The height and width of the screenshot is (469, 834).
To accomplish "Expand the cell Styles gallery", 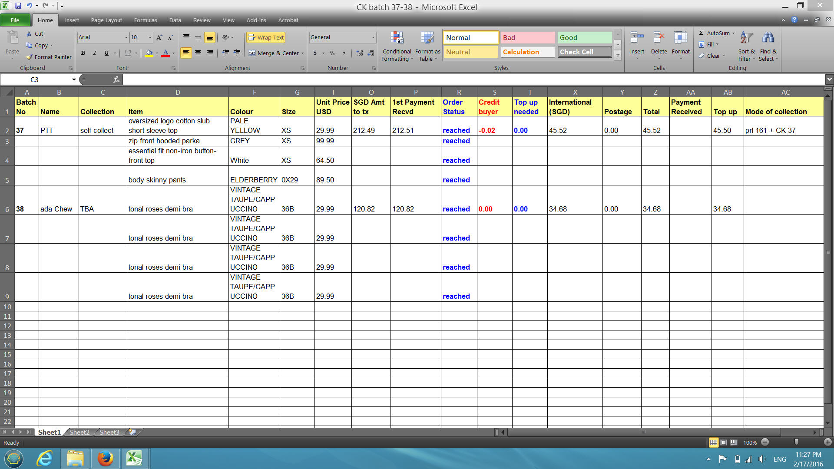I will 618,55.
